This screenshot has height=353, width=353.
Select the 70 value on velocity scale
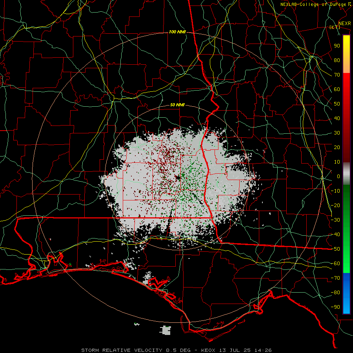[x=337, y=75]
